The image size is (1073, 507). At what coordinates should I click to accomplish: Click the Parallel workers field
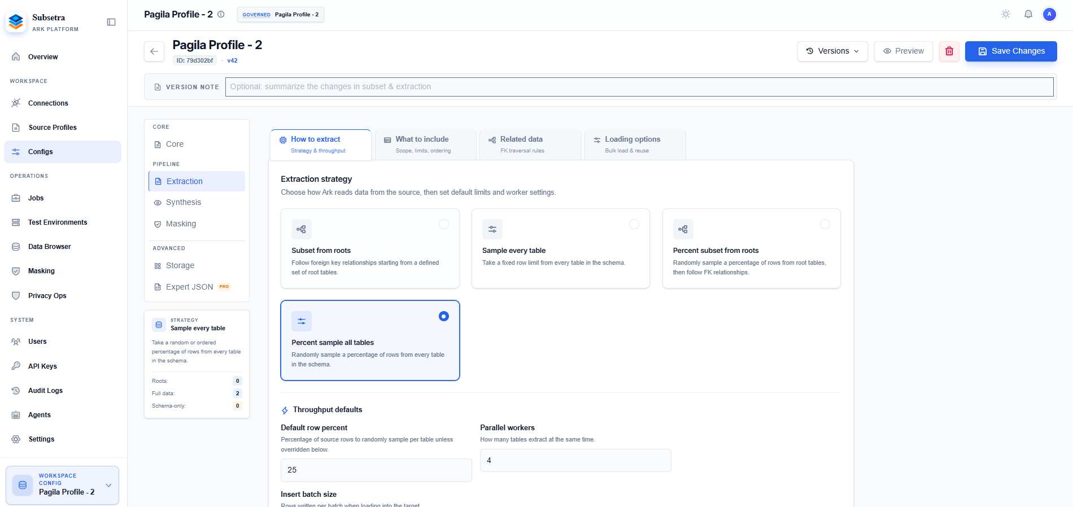click(x=575, y=461)
